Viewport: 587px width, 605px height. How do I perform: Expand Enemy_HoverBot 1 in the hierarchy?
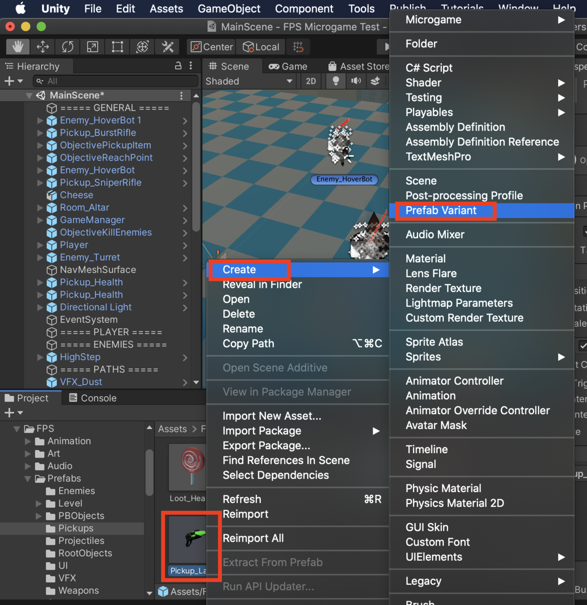(x=40, y=120)
